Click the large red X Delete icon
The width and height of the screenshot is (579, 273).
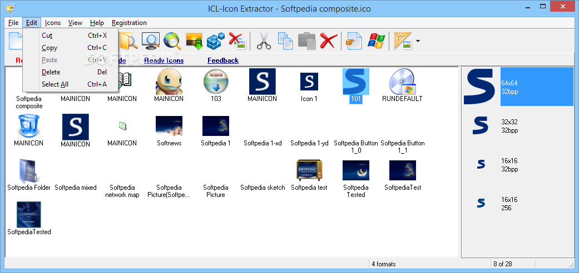coord(328,41)
